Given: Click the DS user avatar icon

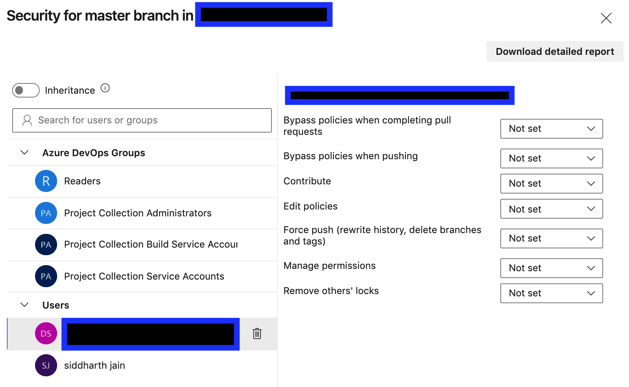Looking at the screenshot, I should click(46, 334).
